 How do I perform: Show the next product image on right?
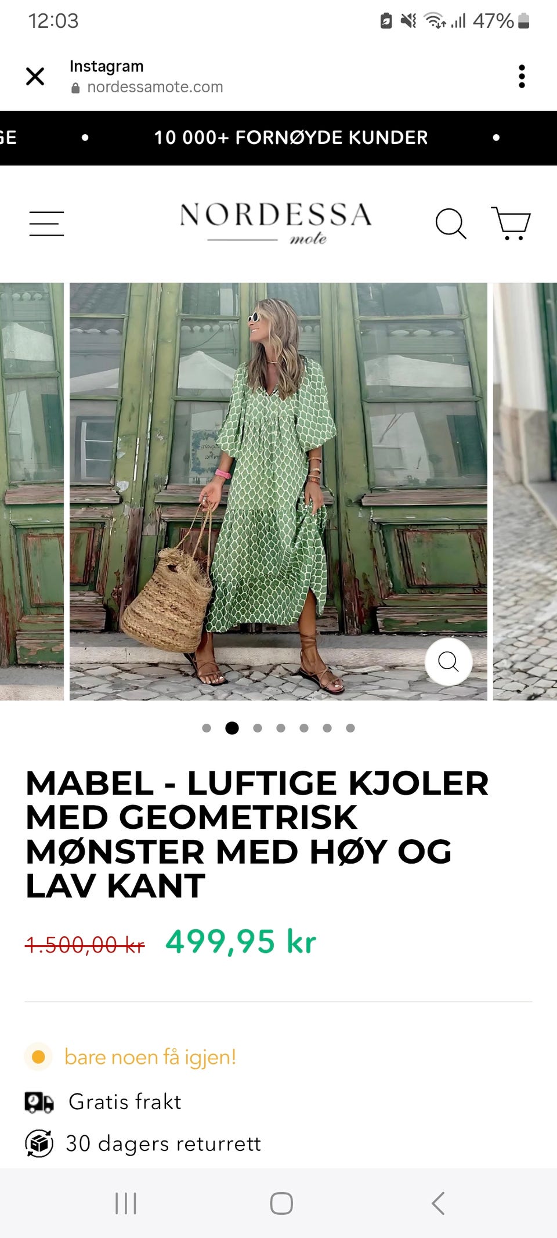pyautogui.click(x=525, y=491)
